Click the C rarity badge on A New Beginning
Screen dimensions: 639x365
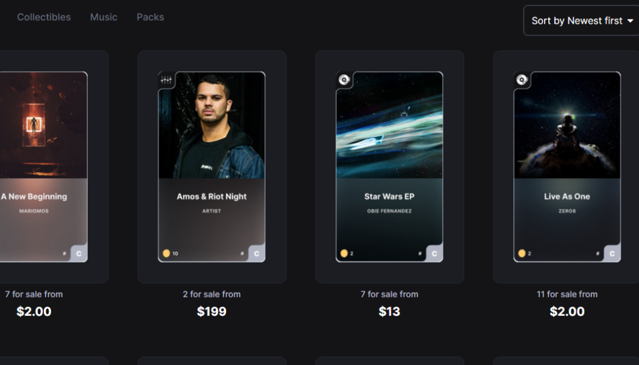click(79, 254)
